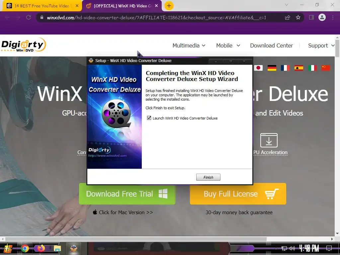Click the browser reload icon
340x255 pixels.
click(x=29, y=18)
